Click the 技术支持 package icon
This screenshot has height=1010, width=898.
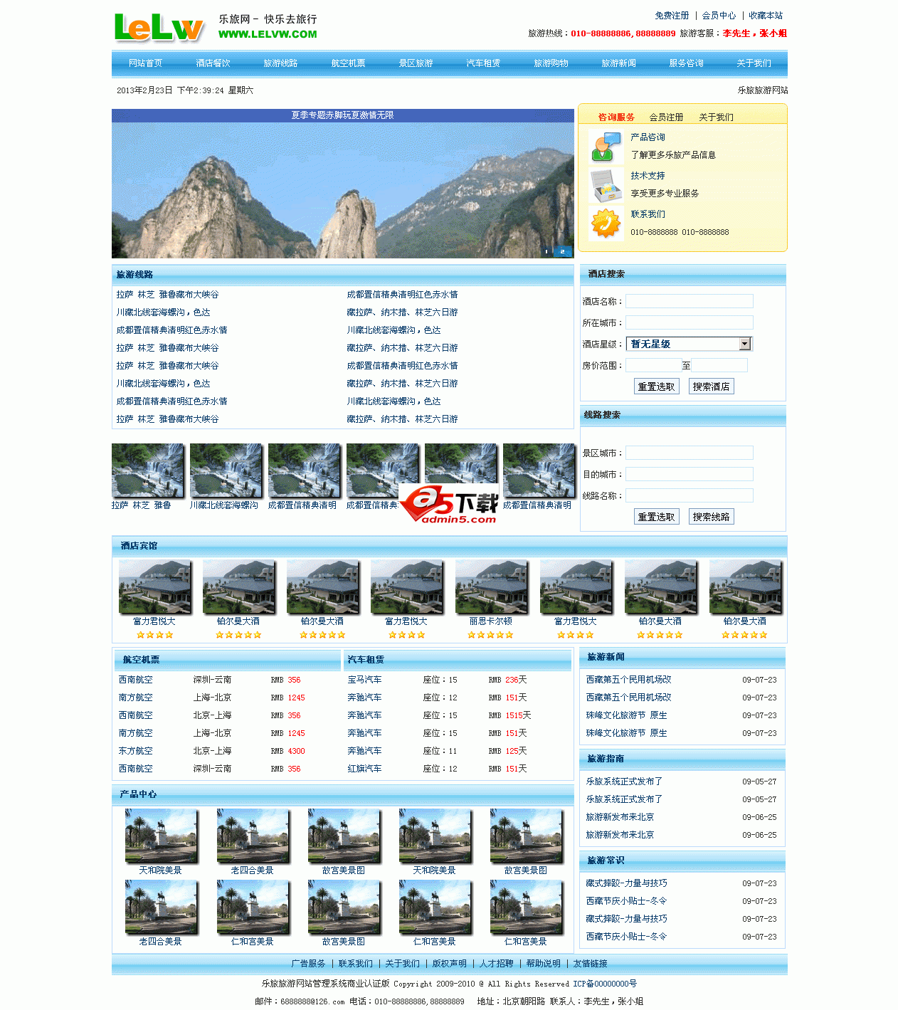[x=606, y=186]
